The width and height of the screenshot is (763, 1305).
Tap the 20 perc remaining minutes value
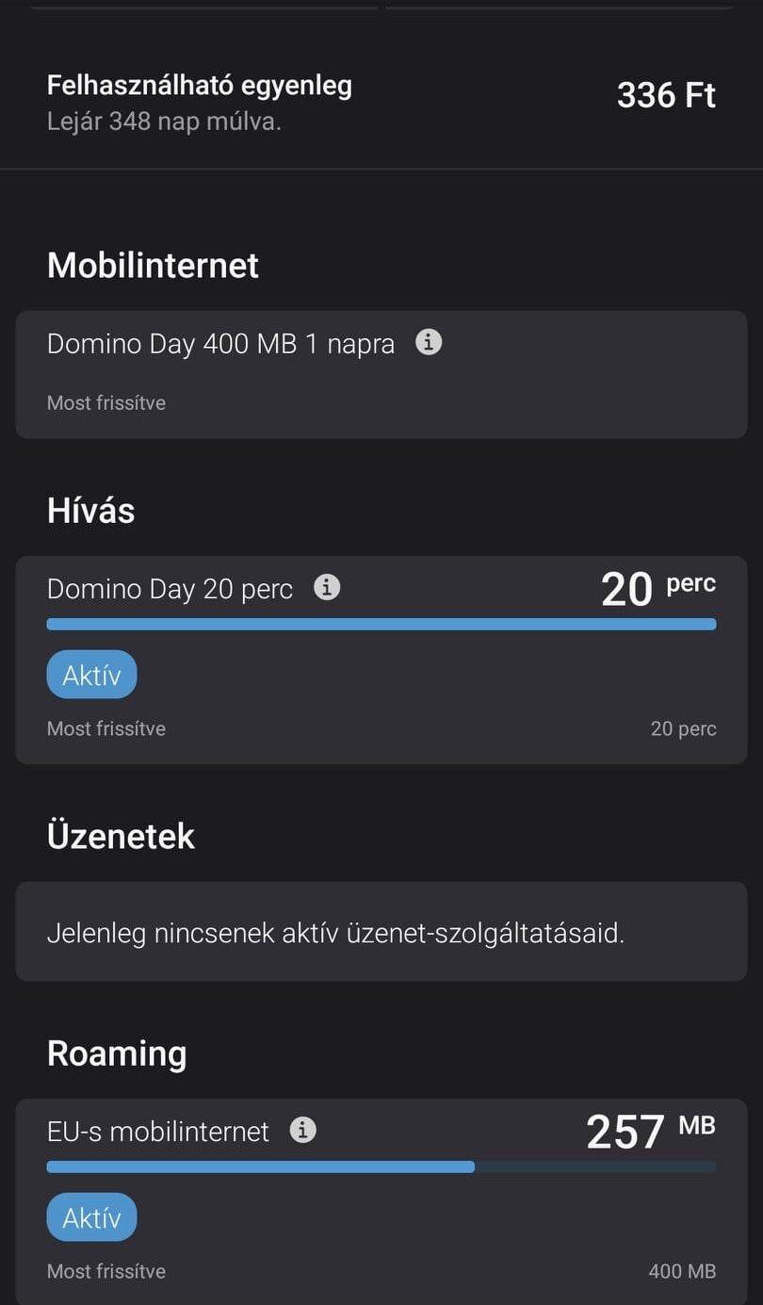658,589
